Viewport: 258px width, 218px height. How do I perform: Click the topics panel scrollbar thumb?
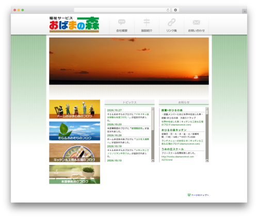(153, 120)
